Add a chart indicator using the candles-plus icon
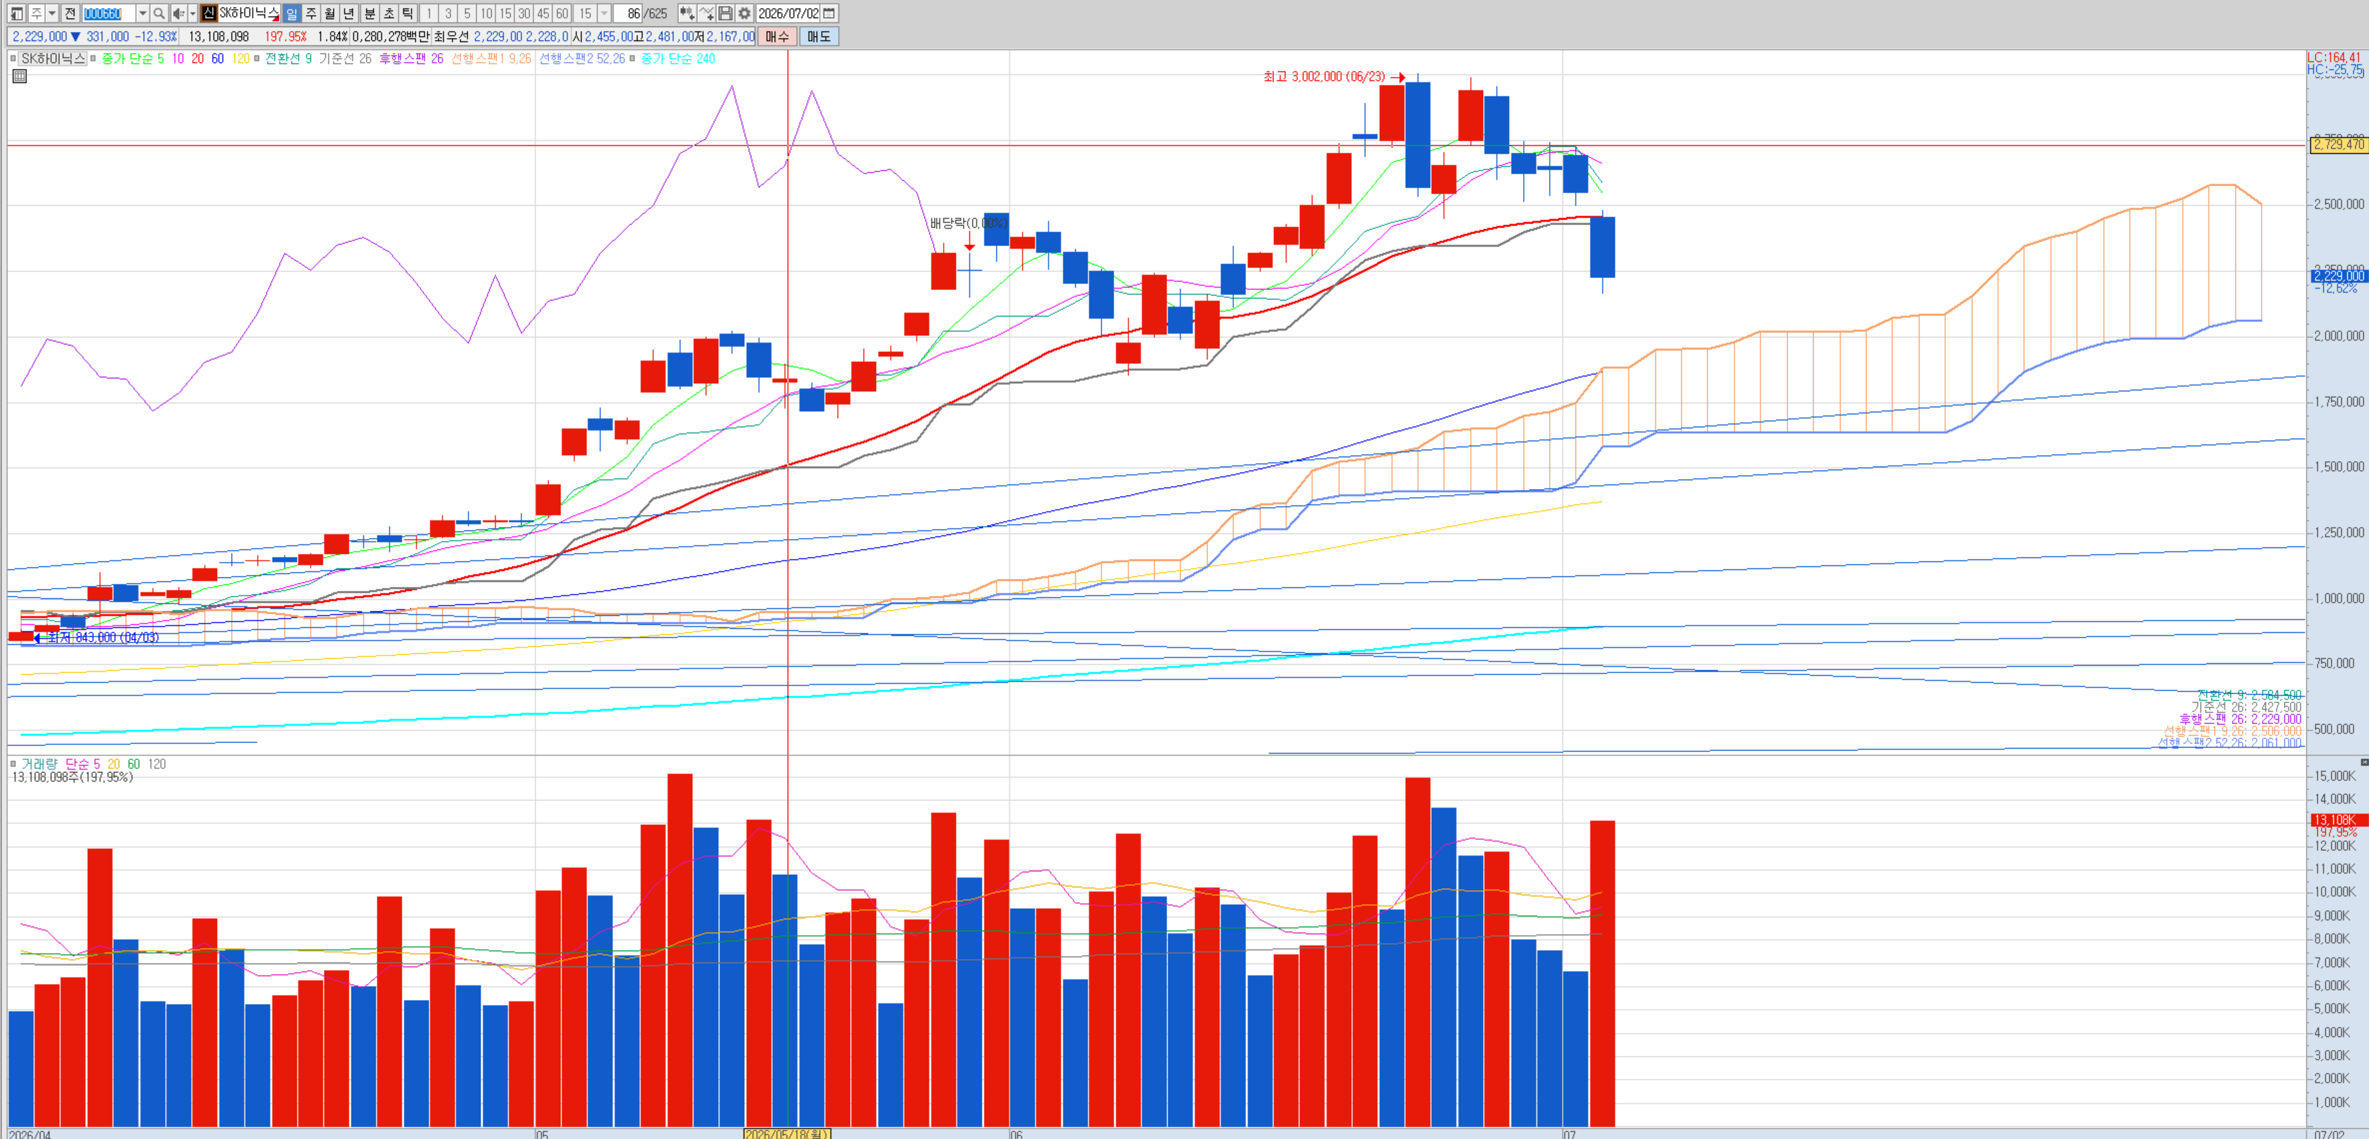Viewport: 2369px width, 1139px height. coord(687,13)
